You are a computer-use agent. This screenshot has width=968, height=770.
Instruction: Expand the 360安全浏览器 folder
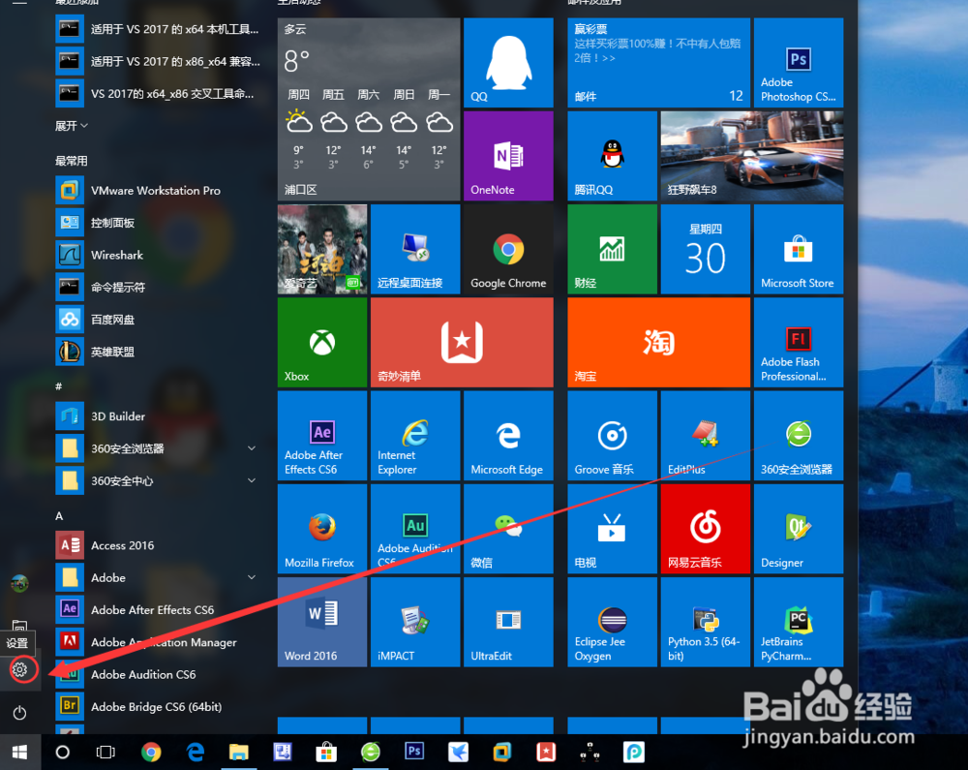[x=252, y=448]
